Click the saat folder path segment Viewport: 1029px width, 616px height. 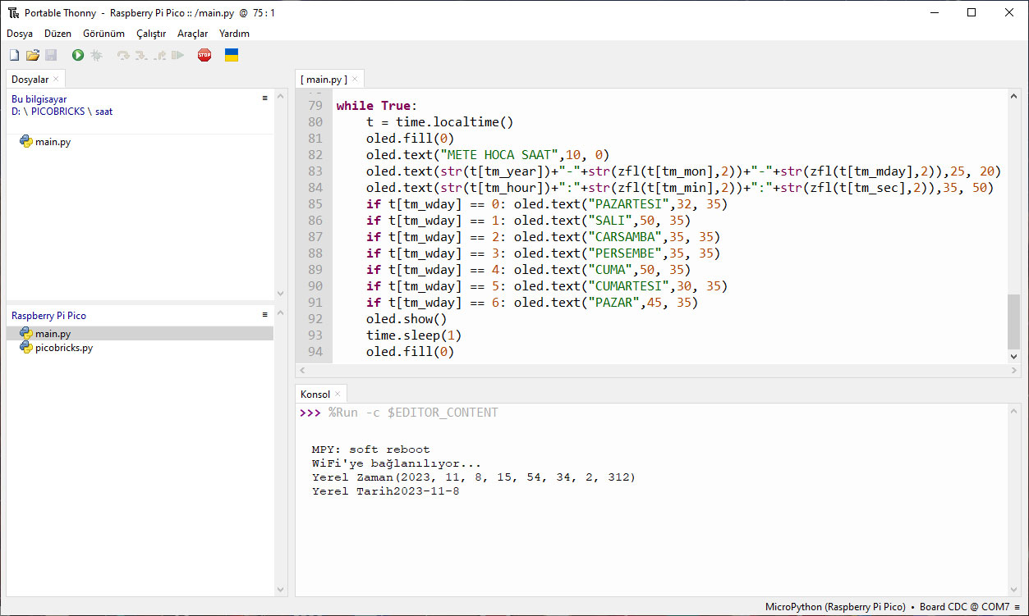click(x=103, y=112)
